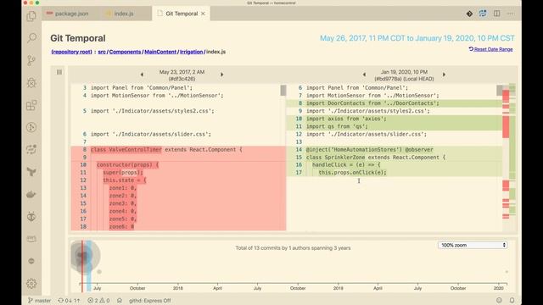Viewport: 543px width, 305px height.
Task: Open the Search view in activity bar
Action: (31, 37)
